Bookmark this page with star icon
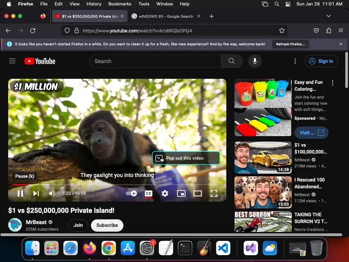 [282, 30]
